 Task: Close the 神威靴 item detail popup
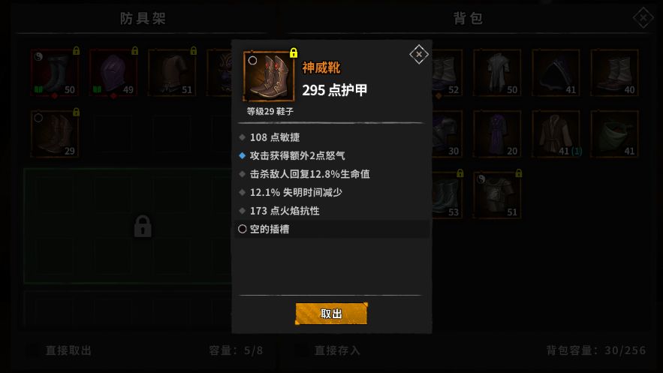tap(419, 54)
